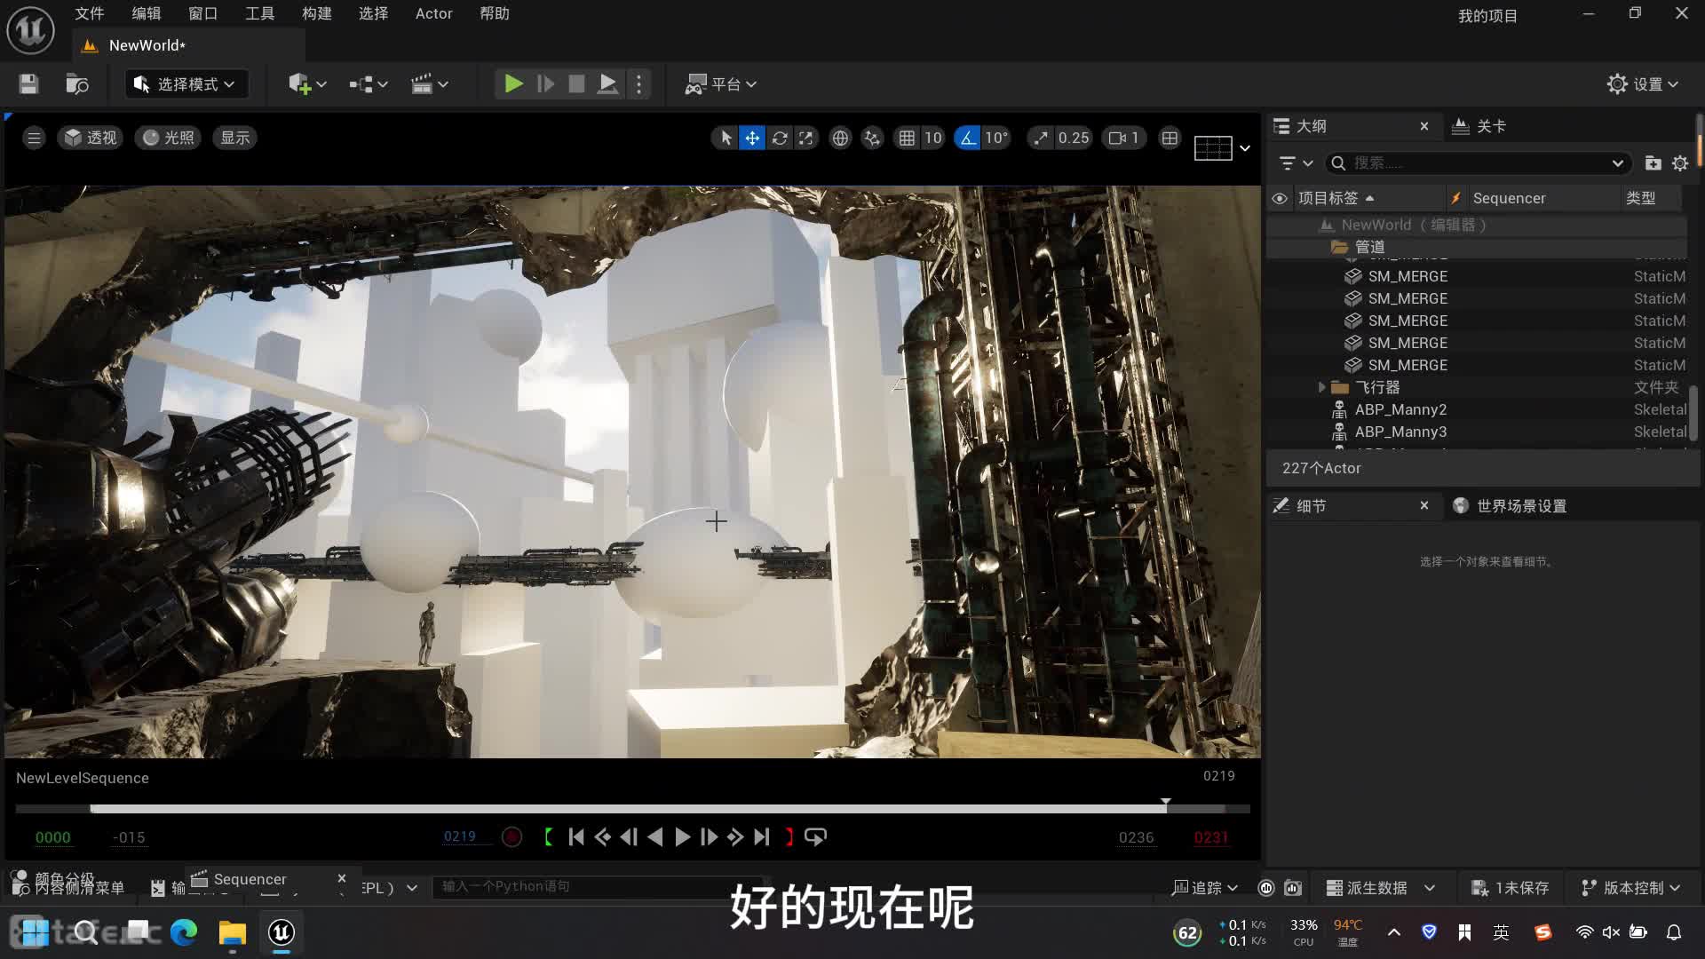Open the viewport hamburger options menu
Image resolution: width=1705 pixels, height=959 pixels.
click(34, 138)
